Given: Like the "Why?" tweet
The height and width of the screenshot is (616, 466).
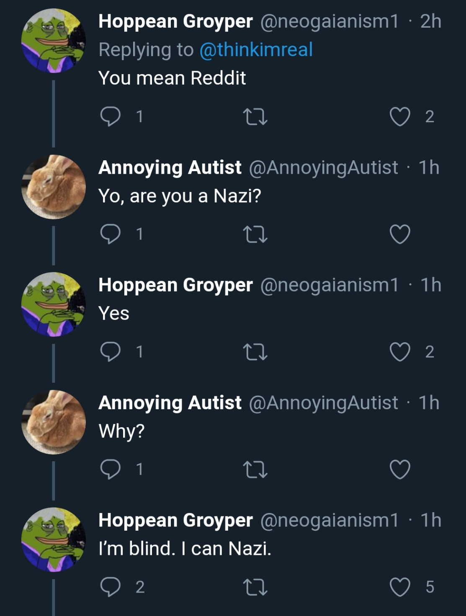Looking at the screenshot, I should click(x=400, y=469).
